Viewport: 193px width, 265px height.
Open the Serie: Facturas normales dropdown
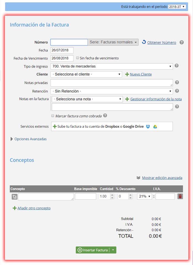[113, 42]
